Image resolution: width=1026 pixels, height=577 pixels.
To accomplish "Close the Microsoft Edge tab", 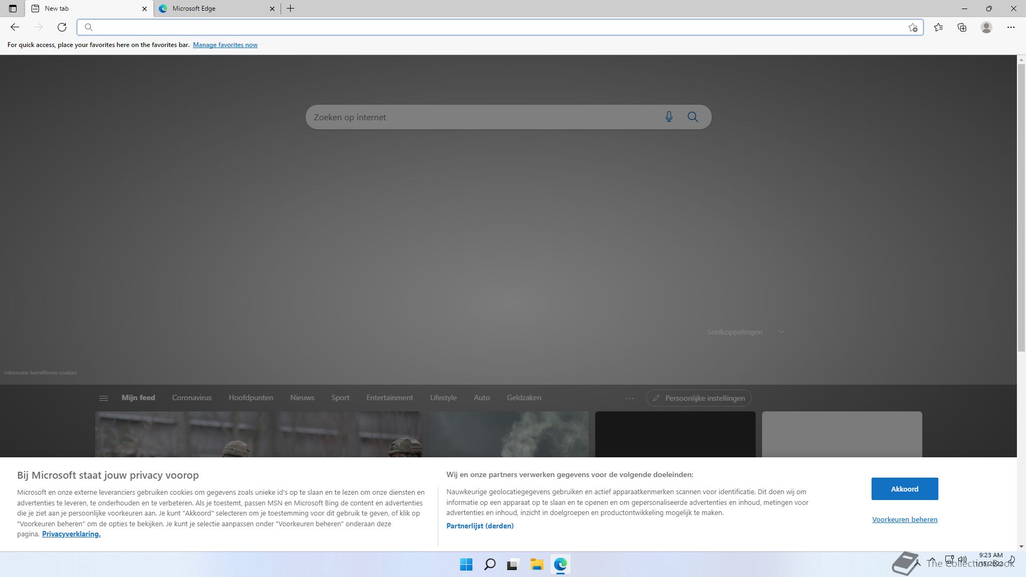I will (272, 9).
